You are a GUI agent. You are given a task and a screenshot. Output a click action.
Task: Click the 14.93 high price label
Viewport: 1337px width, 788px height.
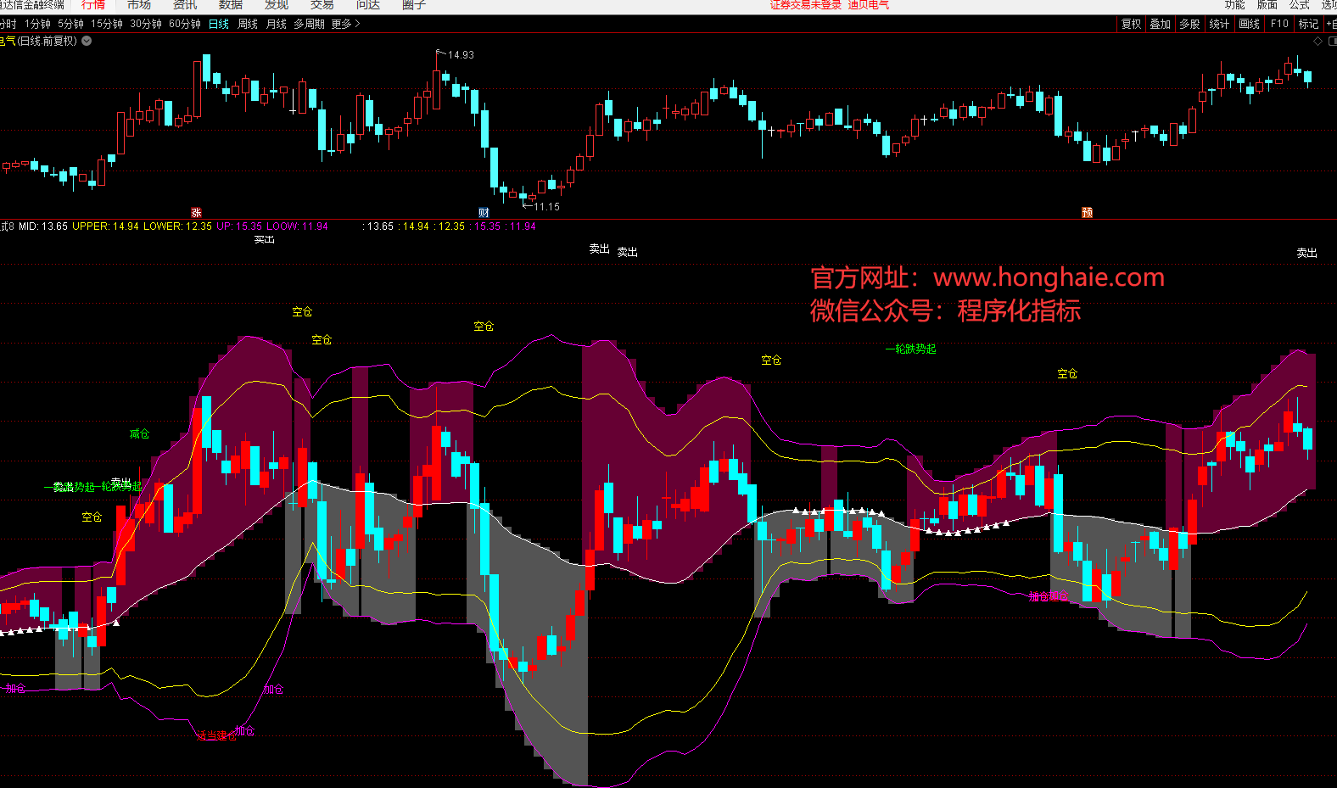(x=461, y=55)
